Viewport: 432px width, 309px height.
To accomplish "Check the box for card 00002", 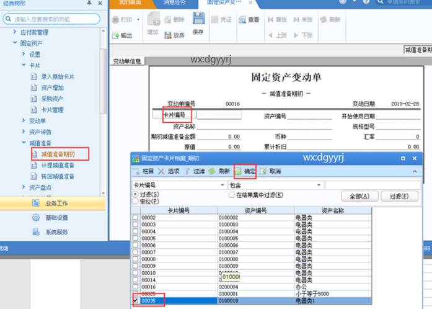I will (x=136, y=217).
